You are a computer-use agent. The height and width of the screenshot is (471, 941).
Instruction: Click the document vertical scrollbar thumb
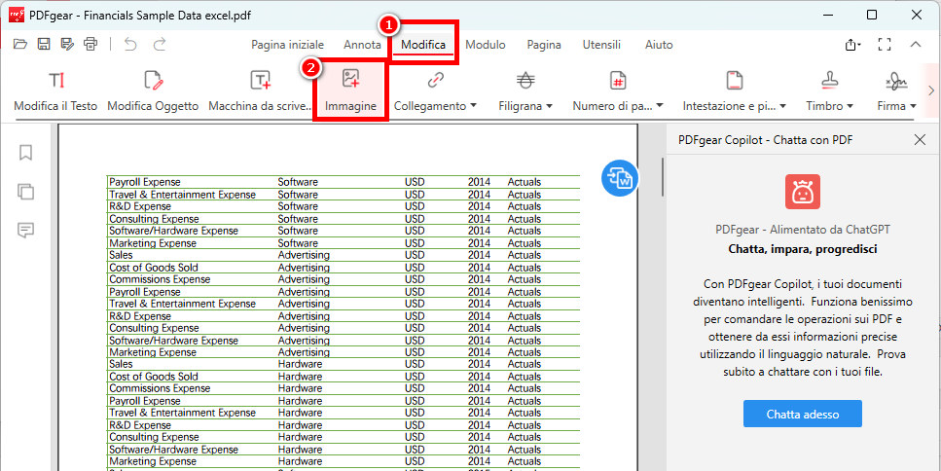pyautogui.click(x=663, y=175)
